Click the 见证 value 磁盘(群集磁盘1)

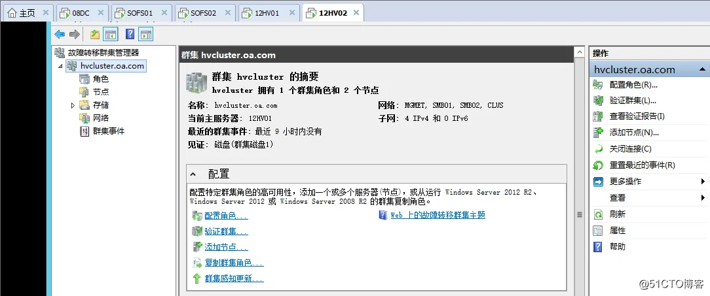click(244, 145)
